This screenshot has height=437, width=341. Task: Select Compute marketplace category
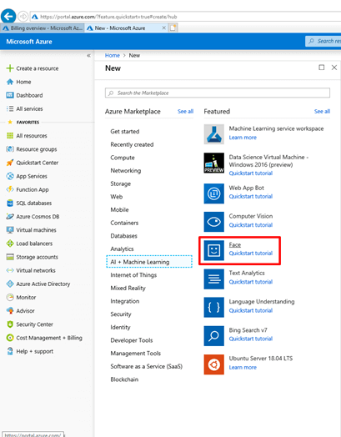[x=123, y=158]
